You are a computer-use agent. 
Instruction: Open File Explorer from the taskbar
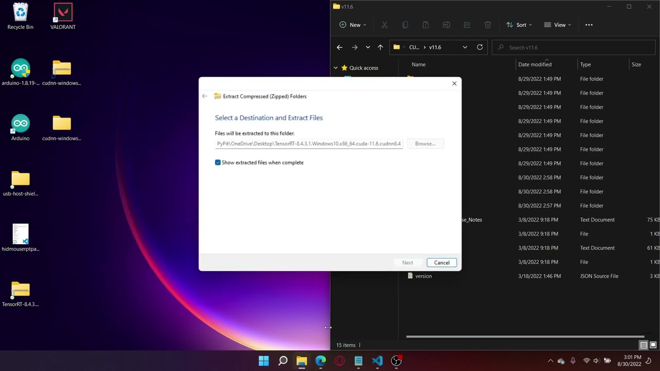pos(302,361)
